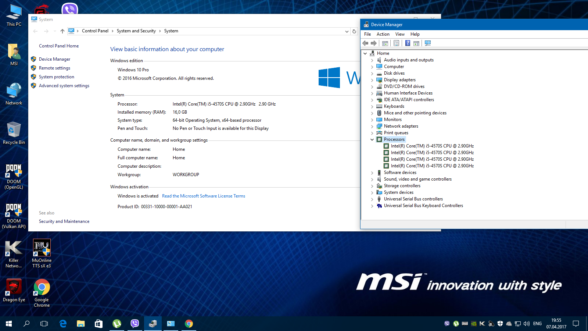588x331 pixels.
Task: Click the Refresh button next to address bar
Action: (x=354, y=31)
